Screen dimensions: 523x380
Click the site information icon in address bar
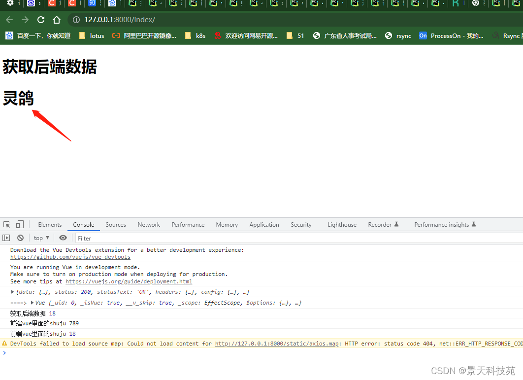coord(76,20)
